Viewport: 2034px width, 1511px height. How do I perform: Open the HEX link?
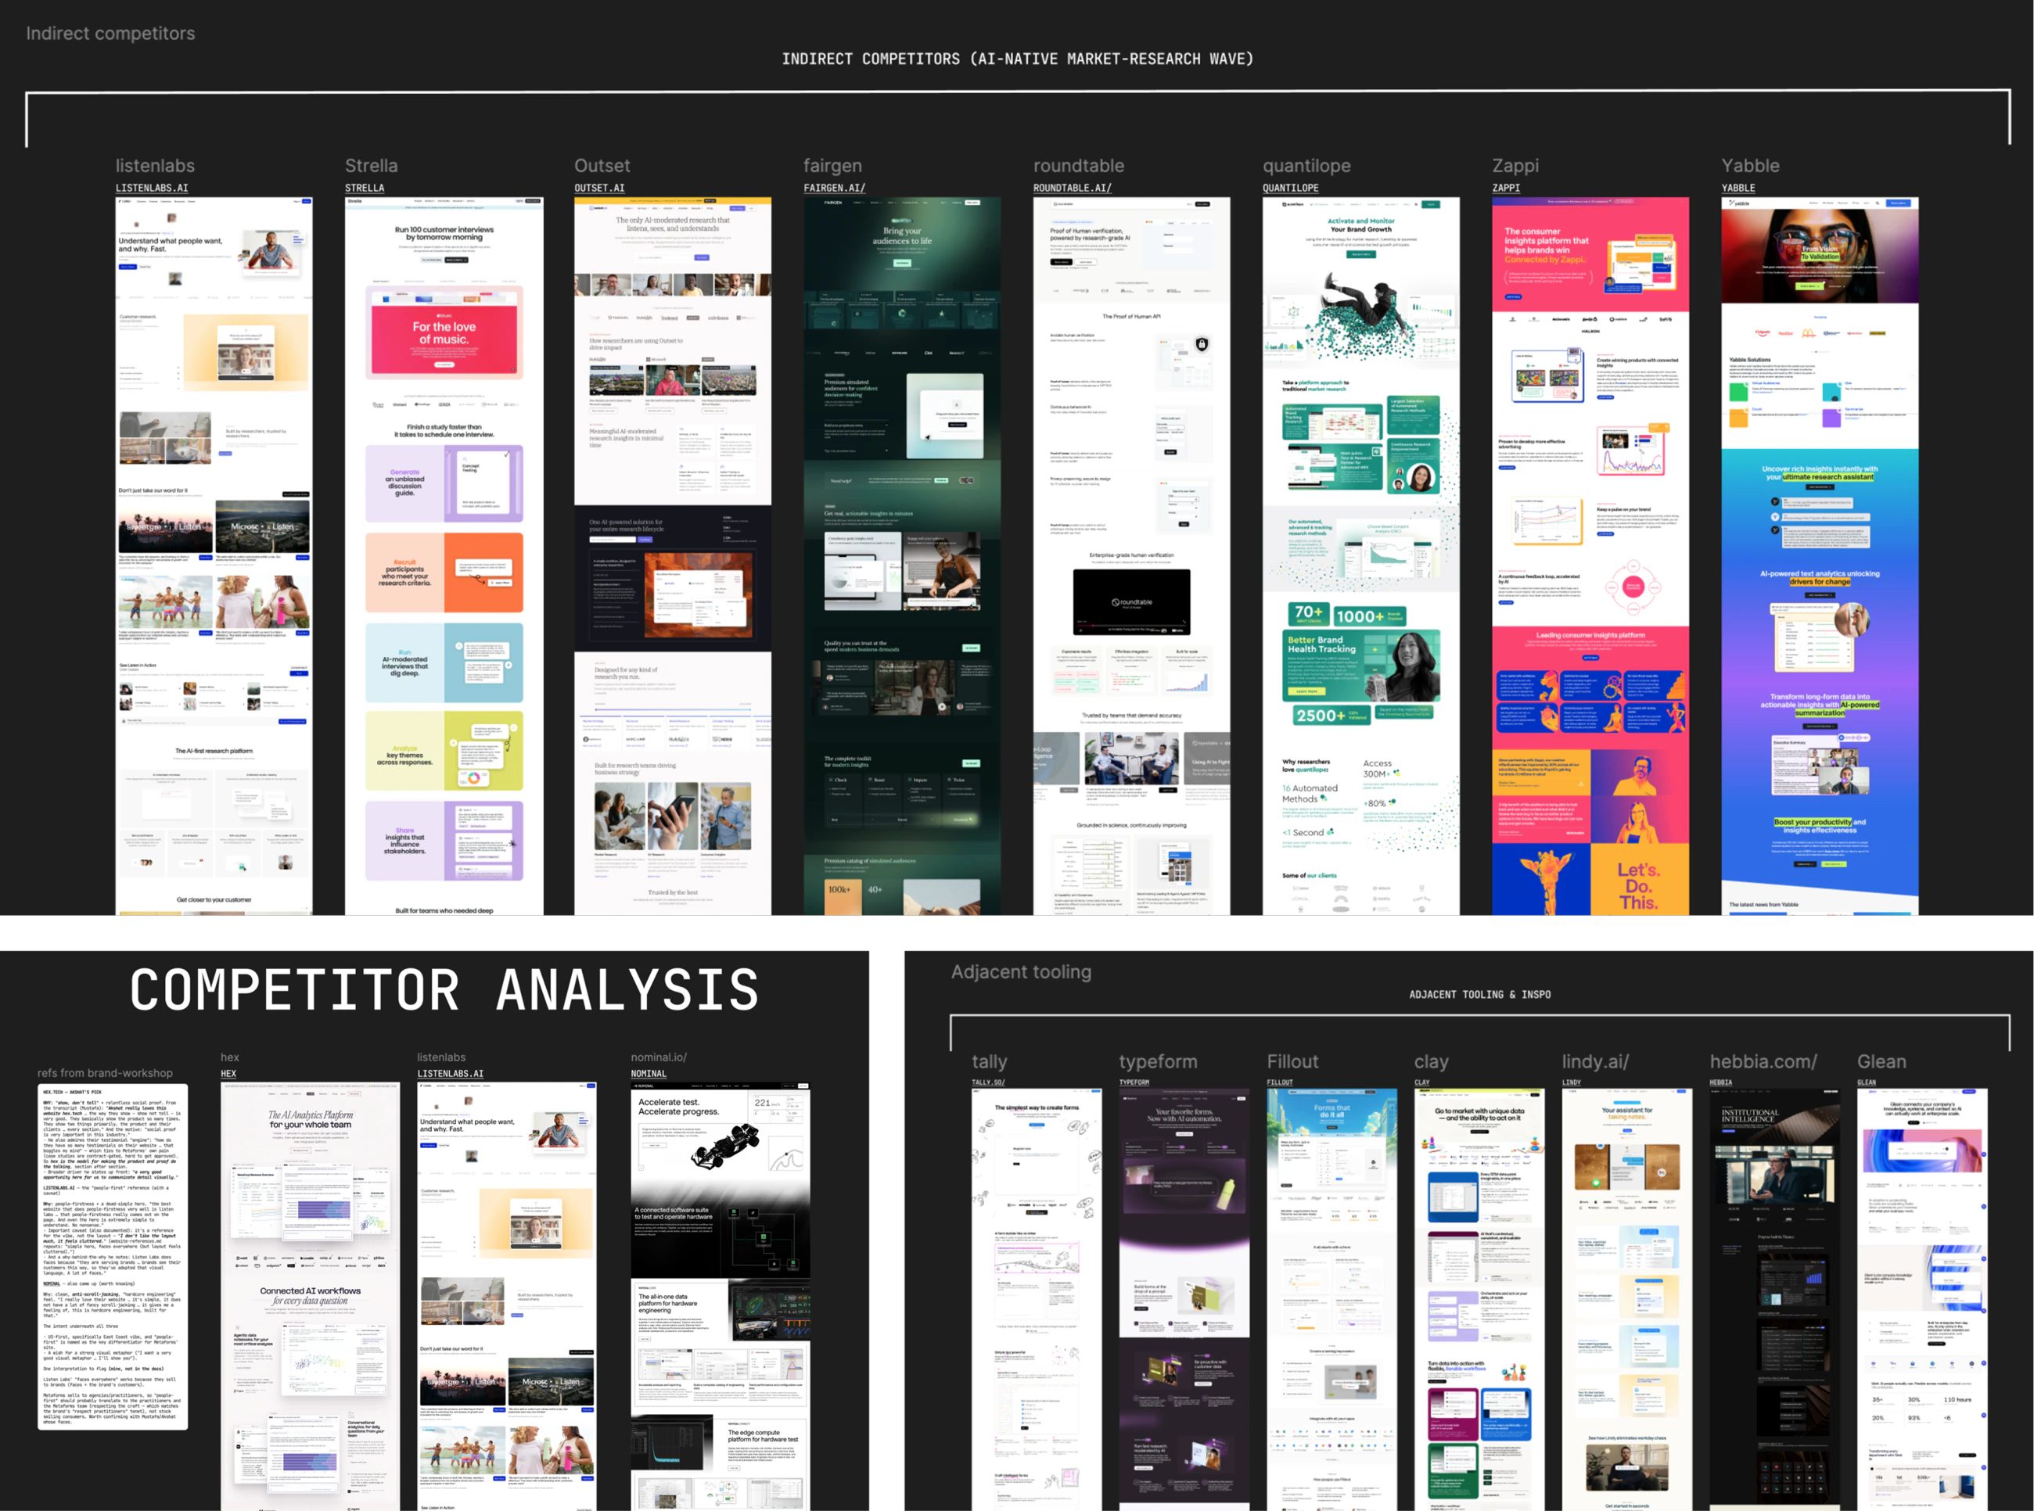click(x=228, y=1074)
